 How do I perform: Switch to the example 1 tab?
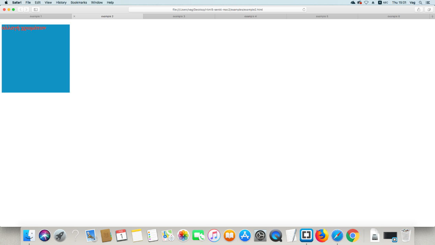[36, 16]
